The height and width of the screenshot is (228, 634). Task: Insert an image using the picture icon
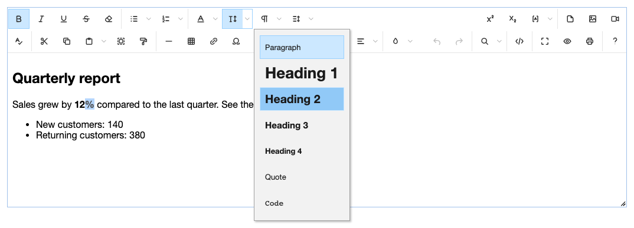coord(593,19)
